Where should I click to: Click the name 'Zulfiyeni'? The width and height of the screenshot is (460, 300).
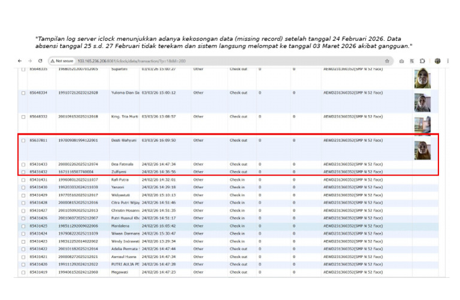tap(119, 172)
